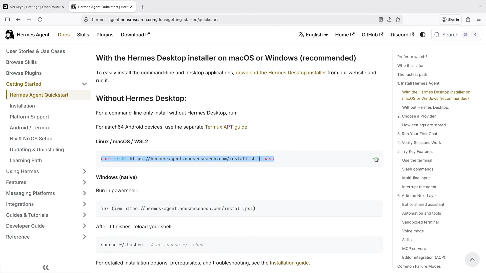Bookmark this page with the star icon
The width and height of the screenshot is (486, 273).
(398, 19)
